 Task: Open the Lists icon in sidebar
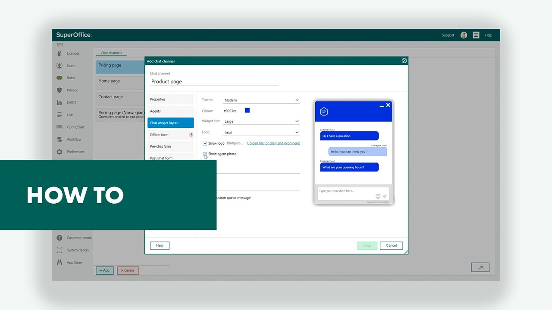tap(60, 115)
